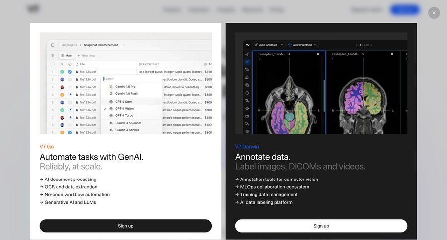Click the 'Automate tasks with GenAI.' heading
447x240 pixels.
point(91,157)
